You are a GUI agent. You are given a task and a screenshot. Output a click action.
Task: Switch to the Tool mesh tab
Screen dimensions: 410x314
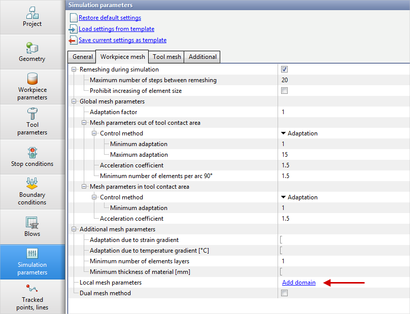click(x=166, y=57)
